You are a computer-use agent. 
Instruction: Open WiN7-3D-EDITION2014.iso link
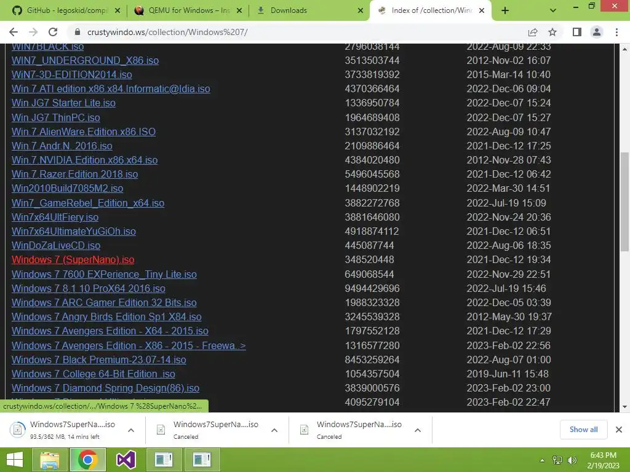(x=71, y=74)
